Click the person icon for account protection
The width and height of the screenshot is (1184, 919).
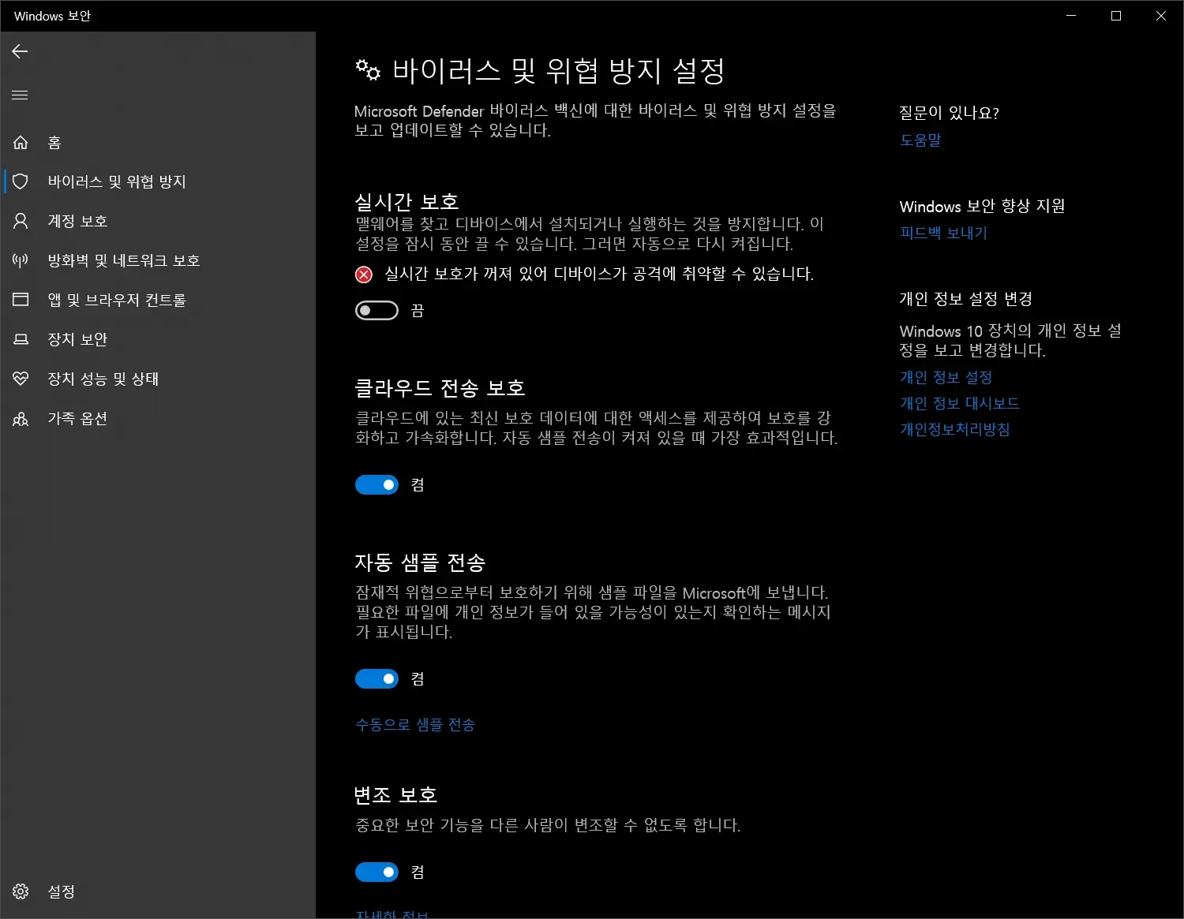21,221
